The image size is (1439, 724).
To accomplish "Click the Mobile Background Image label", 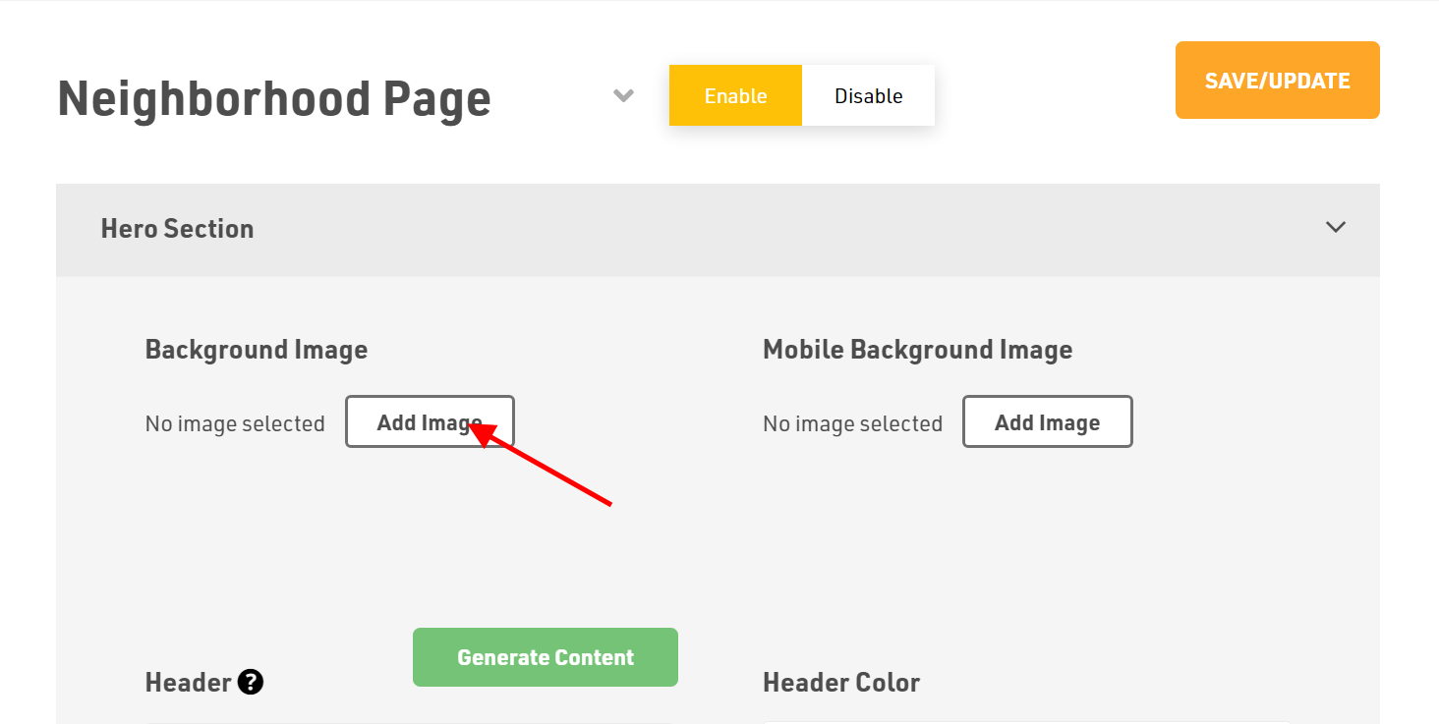I will pyautogui.click(x=917, y=350).
